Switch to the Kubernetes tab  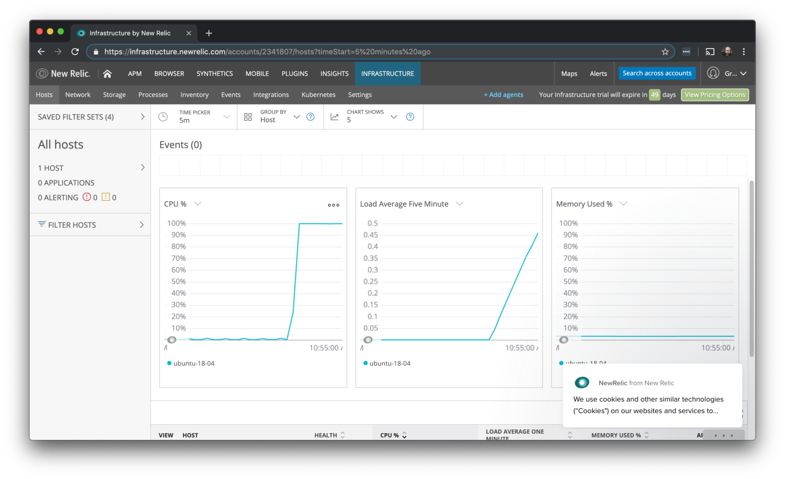tap(318, 95)
